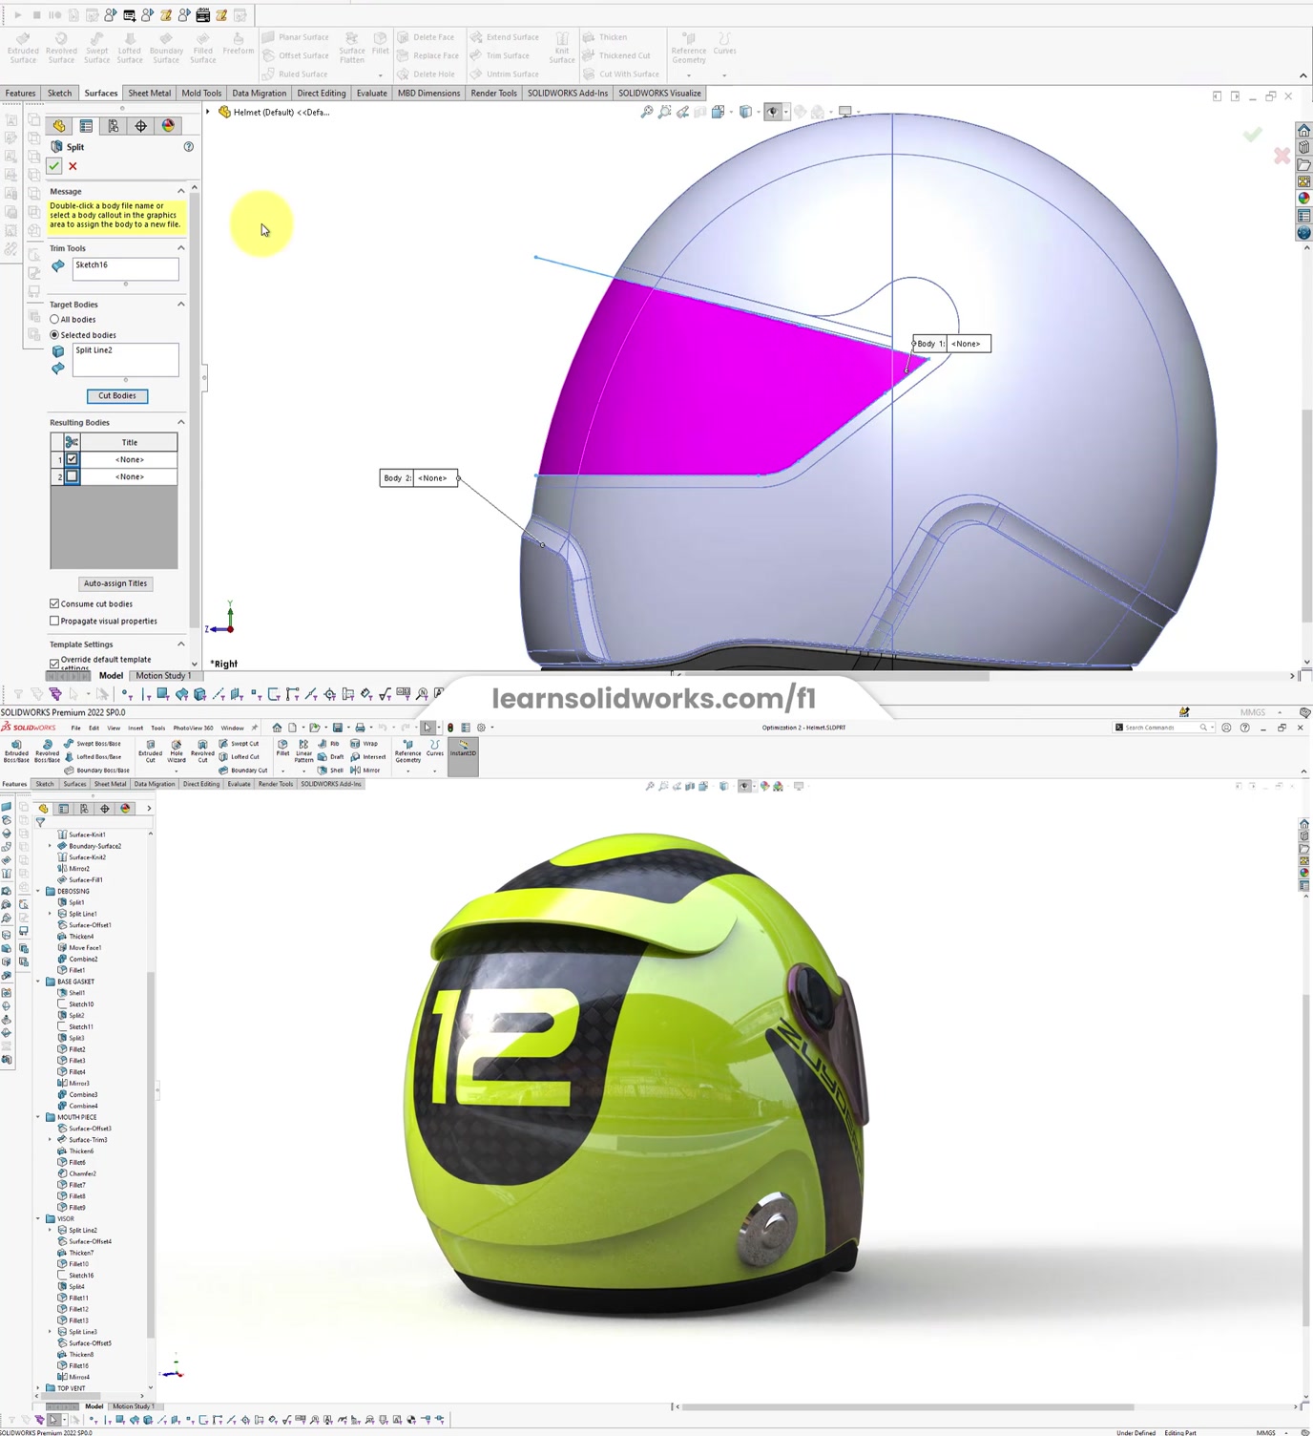This screenshot has height=1436, width=1313.
Task: Open Split PropertyManager help icon
Action: (x=188, y=146)
